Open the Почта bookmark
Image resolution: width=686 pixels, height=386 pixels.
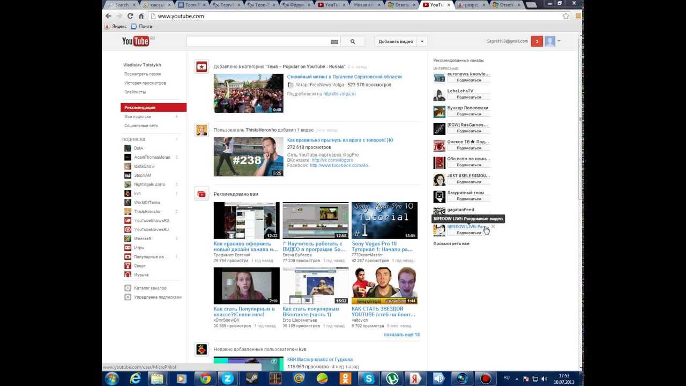[x=141, y=26]
